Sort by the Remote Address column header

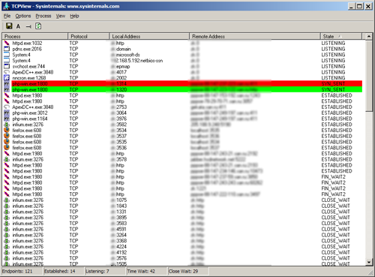pyautogui.click(x=255, y=36)
